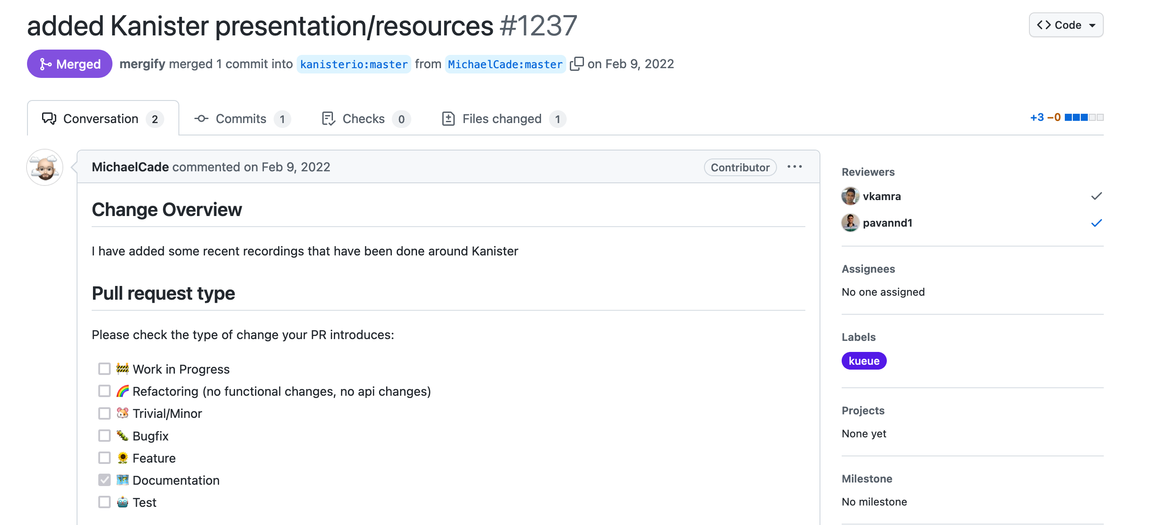1160x525 pixels.
Task: Copy the MichaelCade:master branch name
Action: pyautogui.click(x=576, y=64)
